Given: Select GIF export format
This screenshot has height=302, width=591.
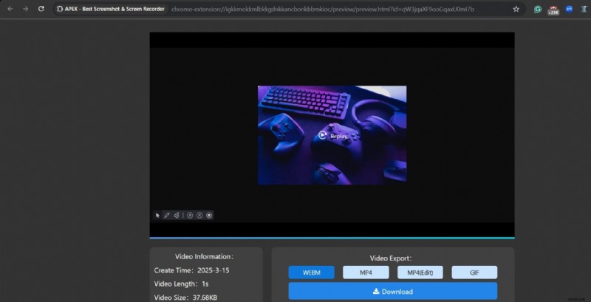Looking at the screenshot, I should [474, 272].
